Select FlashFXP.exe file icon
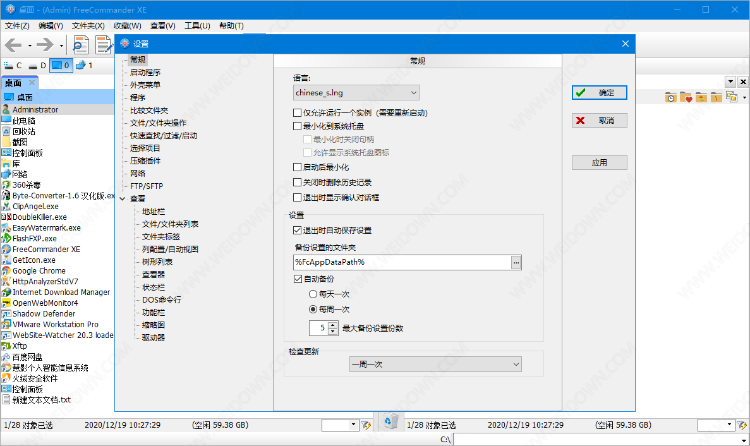The image size is (750, 446). coord(6,239)
